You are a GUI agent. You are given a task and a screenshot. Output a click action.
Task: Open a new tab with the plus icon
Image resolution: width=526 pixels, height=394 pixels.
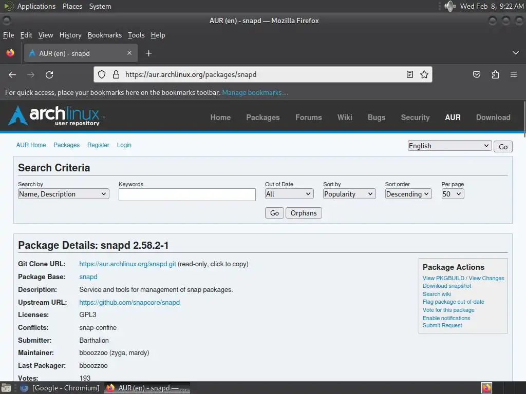point(148,53)
